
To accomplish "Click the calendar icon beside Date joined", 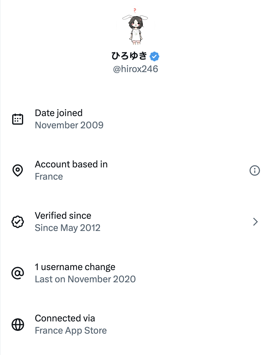I will click(x=18, y=119).
